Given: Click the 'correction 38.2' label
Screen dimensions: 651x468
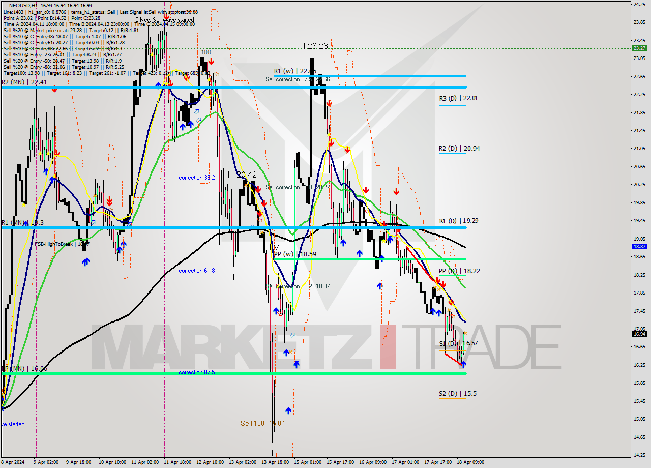Looking at the screenshot, I should [x=196, y=178].
